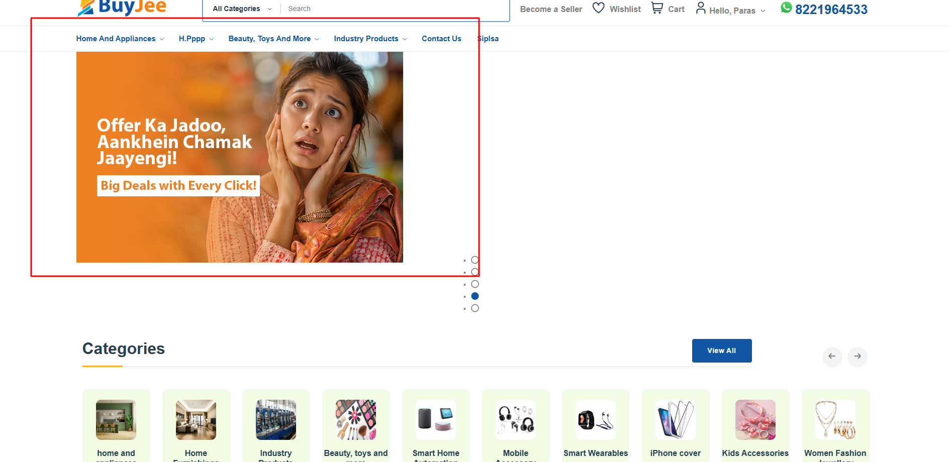
Task: Expand the H.Pppp menu
Action: coord(196,39)
